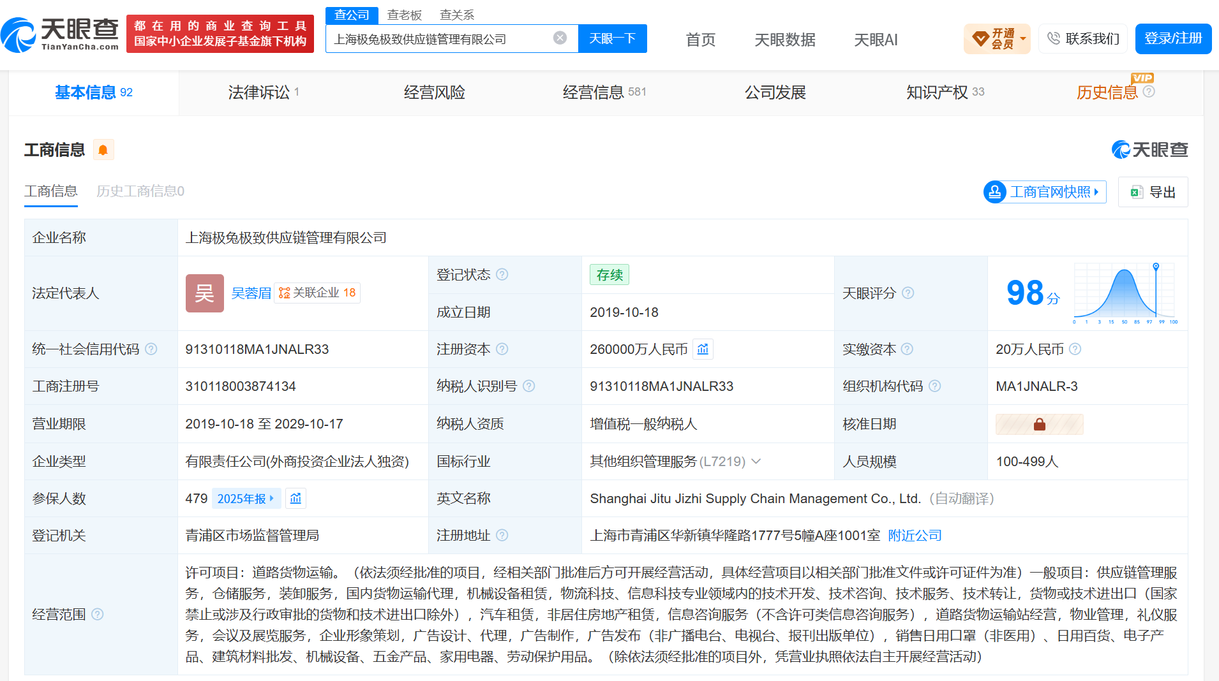The width and height of the screenshot is (1219, 681).
Task: Switch to 查公司 search tab
Action: (x=352, y=15)
